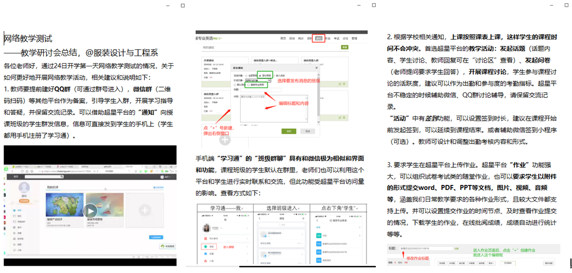Select the 部分班级 radio option
Viewport: 572px width, 273px height.
pyautogui.click(x=261, y=75)
